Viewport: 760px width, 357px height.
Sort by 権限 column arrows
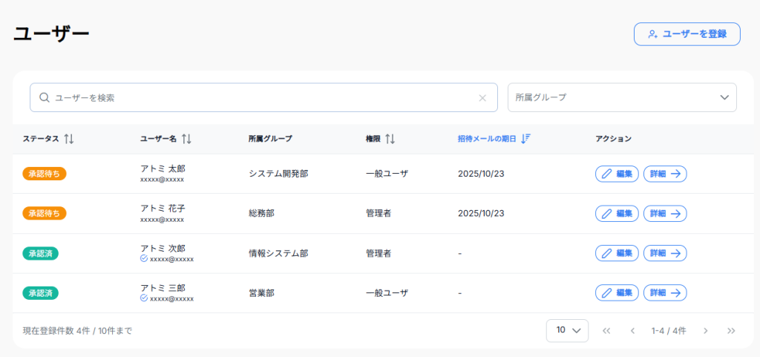(390, 139)
